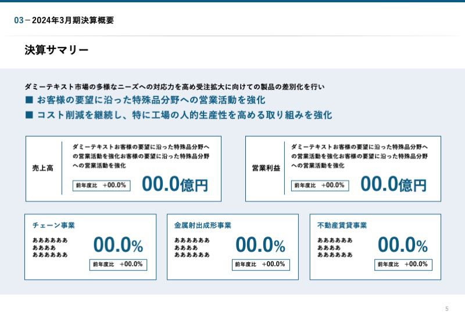465x322 pixels.
Task: Click the 'チェーン事業' heading
Action: (53, 226)
